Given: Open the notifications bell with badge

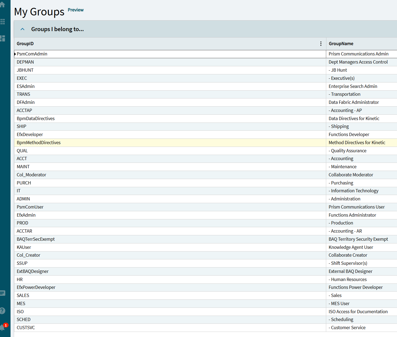Looking at the screenshot, I should click(x=3, y=327).
